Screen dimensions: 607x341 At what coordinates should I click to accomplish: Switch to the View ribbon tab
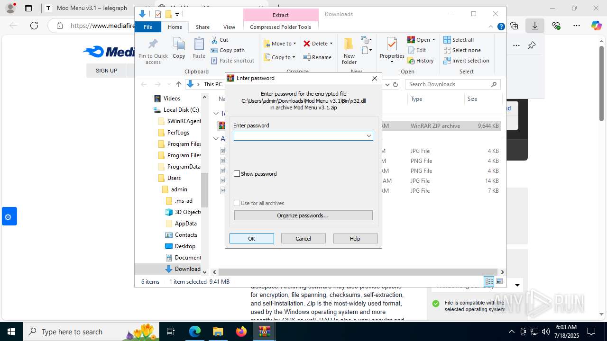point(229,27)
